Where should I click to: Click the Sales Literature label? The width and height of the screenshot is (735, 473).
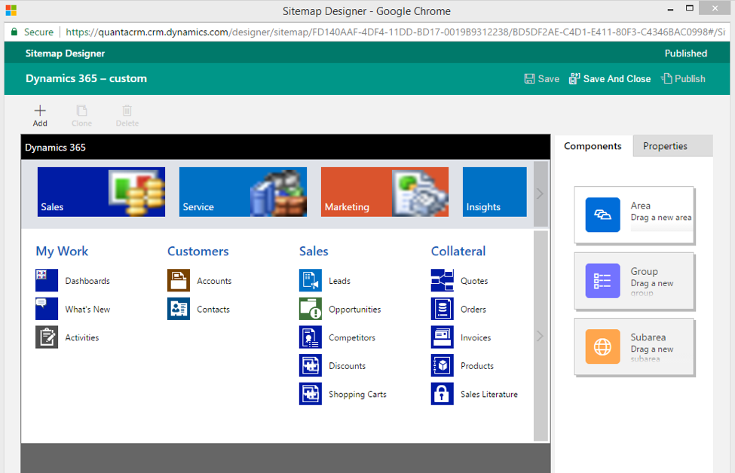coord(489,395)
